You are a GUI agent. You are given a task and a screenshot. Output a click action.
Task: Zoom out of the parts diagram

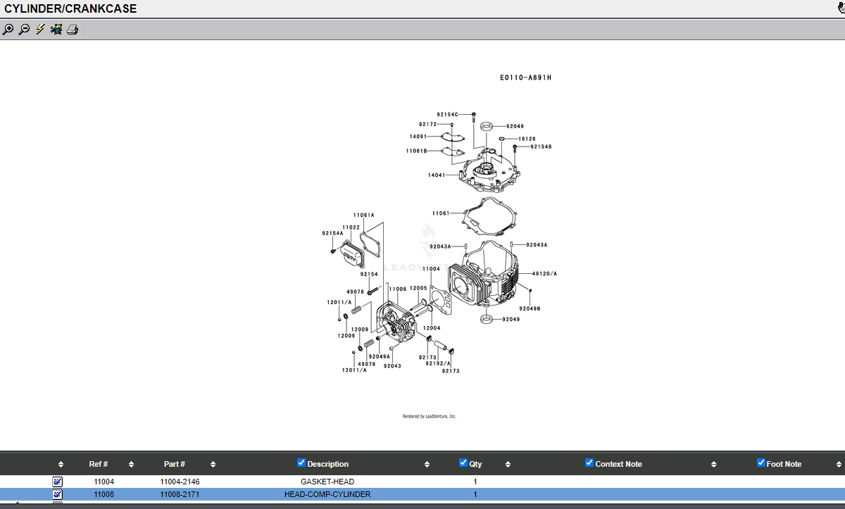click(24, 30)
